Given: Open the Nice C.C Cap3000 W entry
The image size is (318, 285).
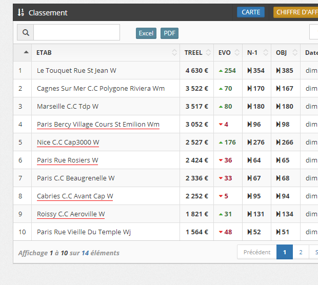Looking at the screenshot, I should (68, 142).
